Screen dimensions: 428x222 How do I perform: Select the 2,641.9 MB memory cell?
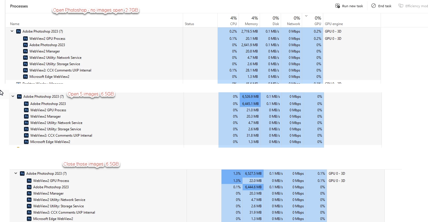(250, 45)
